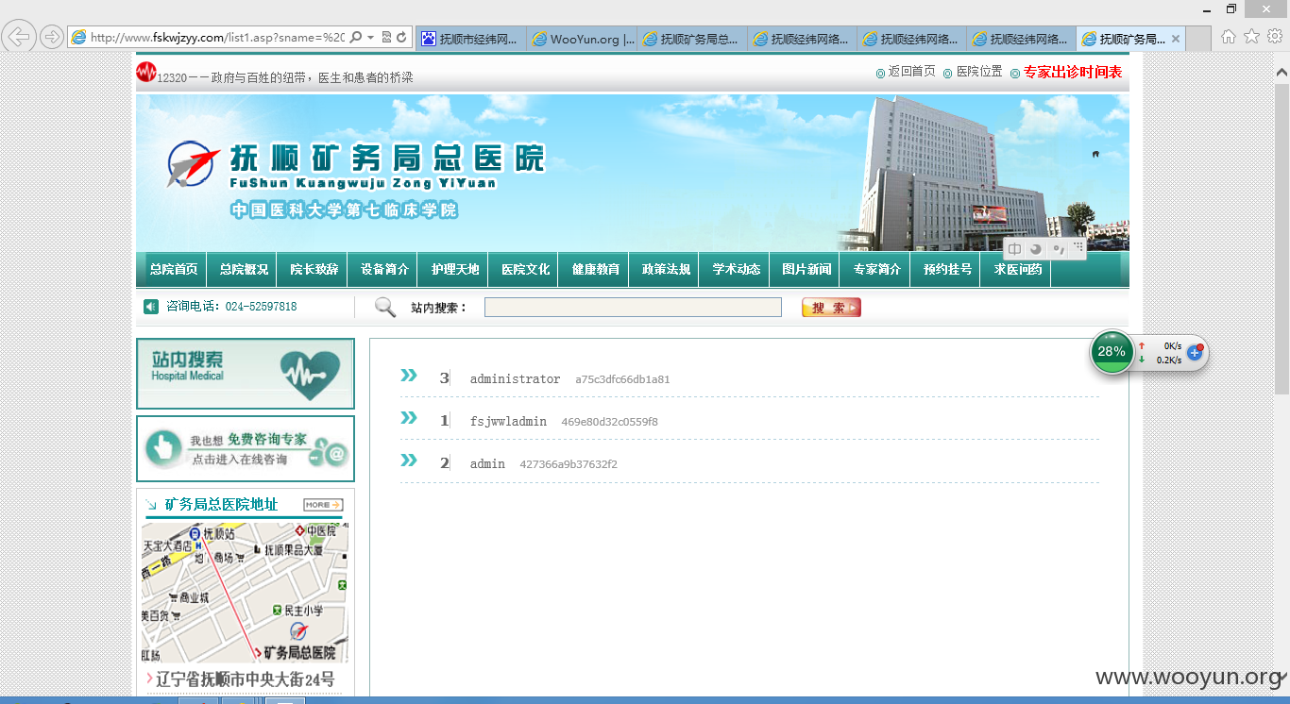Toggle IME Chinese mode 中 icon
Screen dimensions: 1290x704
coord(1014,249)
